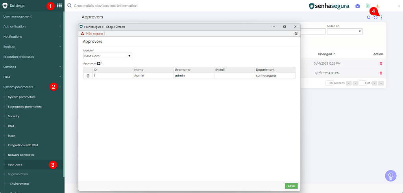This screenshot has width=403, height=193.
Task: Open the user account dropdown arrow
Action: coord(399,6)
